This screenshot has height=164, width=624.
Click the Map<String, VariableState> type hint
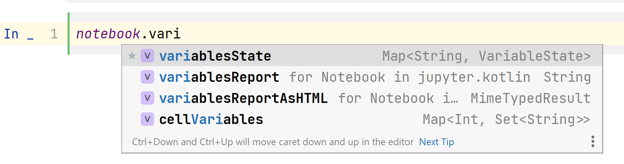coord(487,56)
